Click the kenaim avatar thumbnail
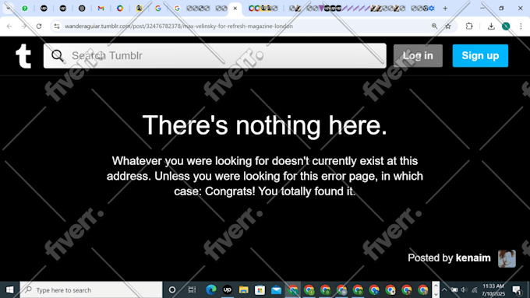This screenshot has width=530, height=298. click(x=507, y=258)
